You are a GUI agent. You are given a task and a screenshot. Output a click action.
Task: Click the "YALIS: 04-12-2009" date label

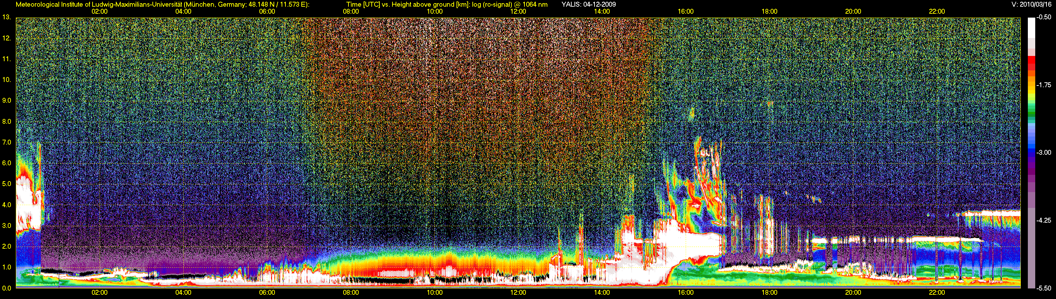coord(589,5)
